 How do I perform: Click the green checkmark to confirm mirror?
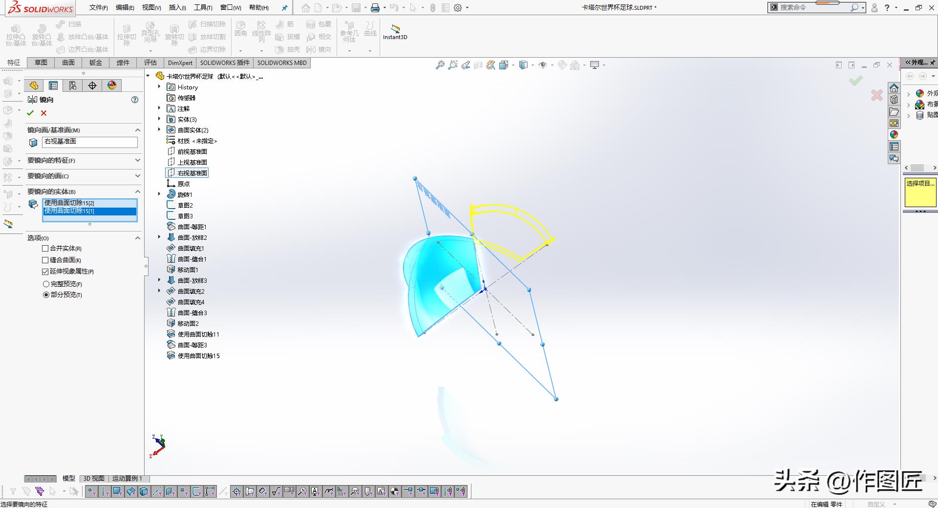(30, 113)
